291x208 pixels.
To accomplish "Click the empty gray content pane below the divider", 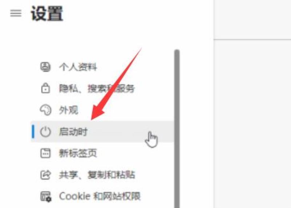I will [252, 124].
